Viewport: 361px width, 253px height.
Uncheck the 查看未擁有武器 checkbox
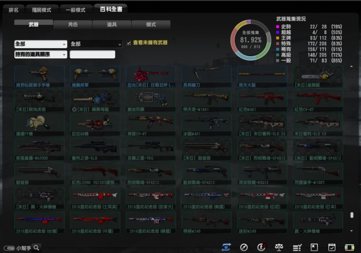click(x=129, y=43)
